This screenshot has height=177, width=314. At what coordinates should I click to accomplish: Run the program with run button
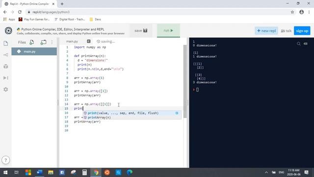pyautogui.click(x=168, y=30)
